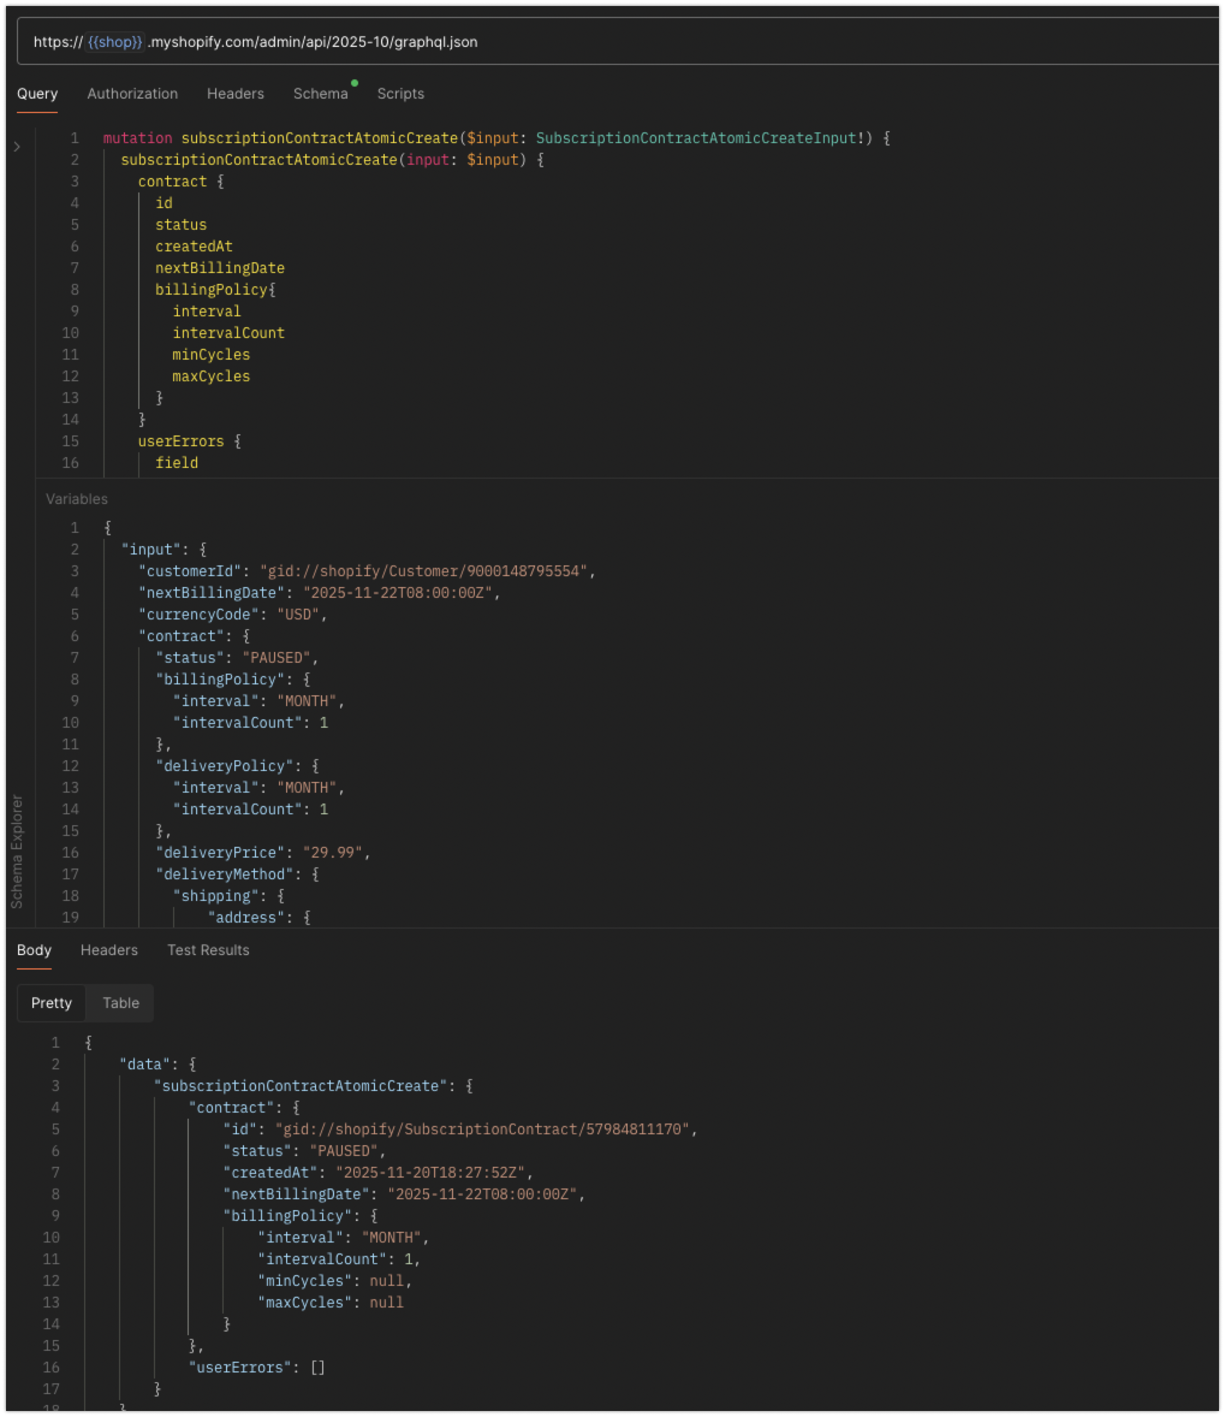Open the Authorization tab
This screenshot has height=1417, width=1225.
pos(132,94)
